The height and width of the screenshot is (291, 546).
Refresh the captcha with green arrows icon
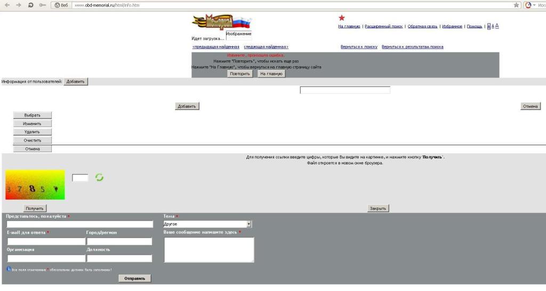[99, 177]
